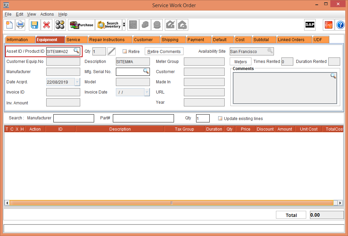Image resolution: width=348 pixels, height=236 pixels.
Task: Click the horizontal scrollbar of the grid
Action: pos(171,203)
